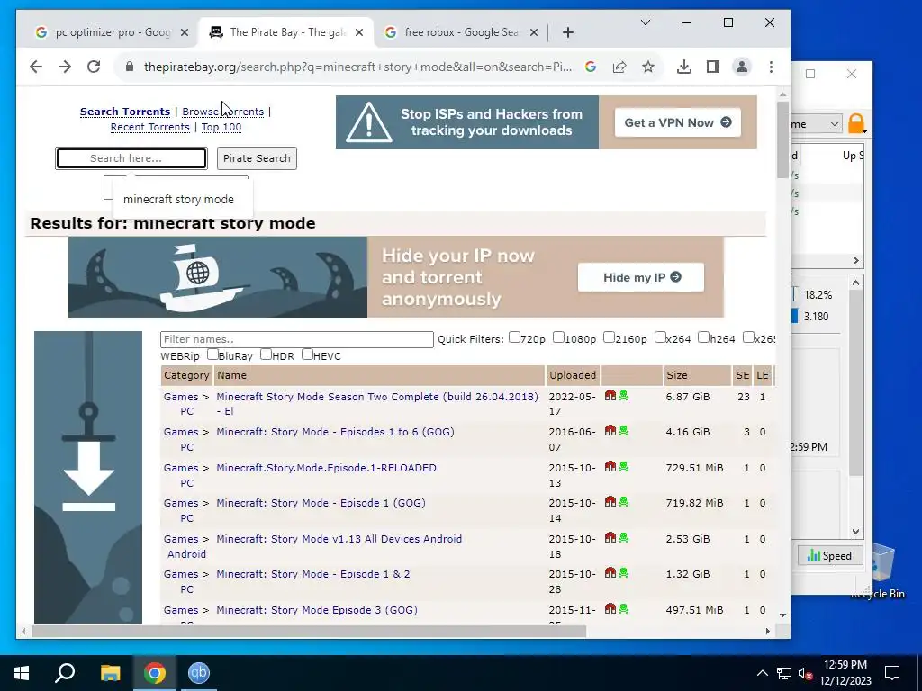The width and height of the screenshot is (922, 691).
Task: Toggle the x265 quick filter checkbox
Action: point(748,337)
